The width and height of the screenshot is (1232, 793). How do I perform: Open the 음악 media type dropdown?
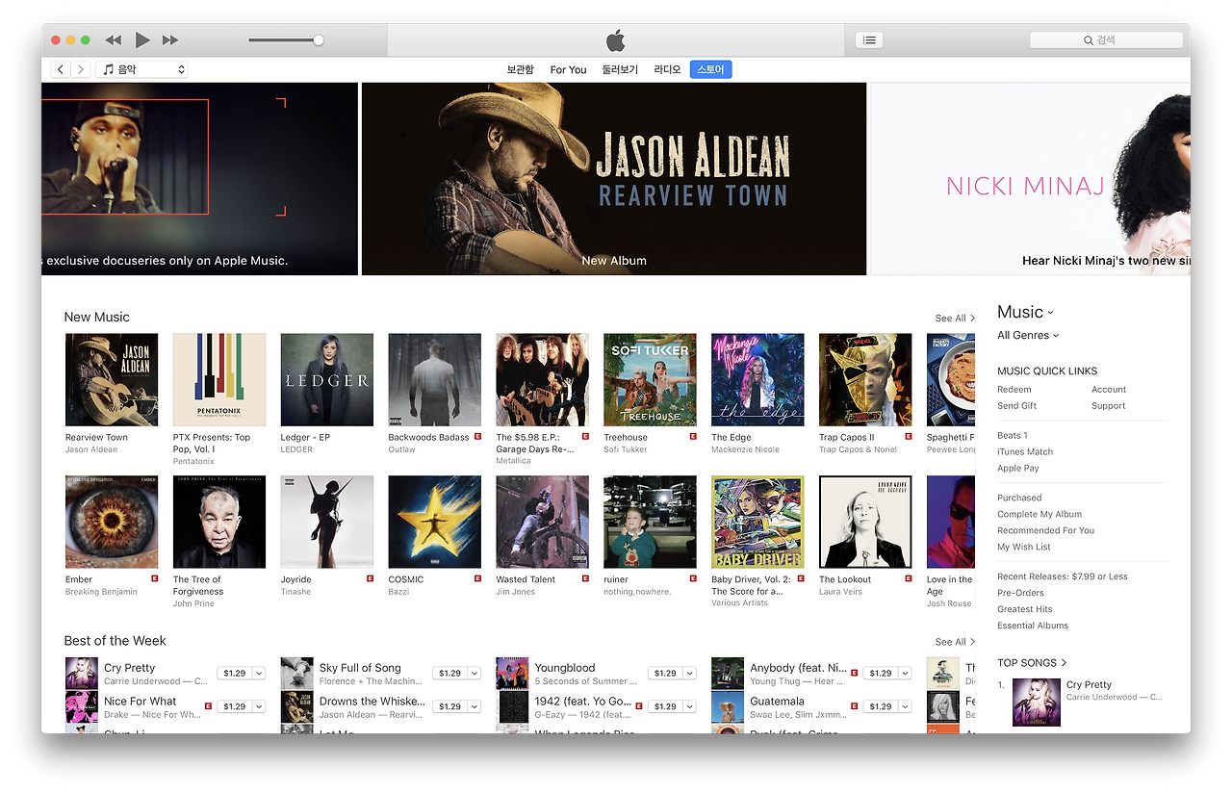[141, 69]
